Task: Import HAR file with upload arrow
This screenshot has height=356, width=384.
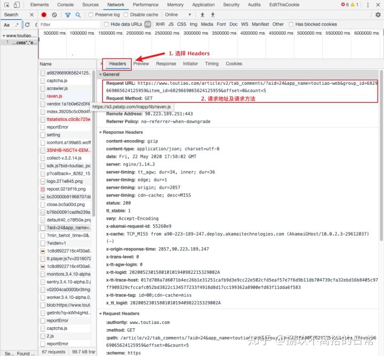Action: pos(202,15)
